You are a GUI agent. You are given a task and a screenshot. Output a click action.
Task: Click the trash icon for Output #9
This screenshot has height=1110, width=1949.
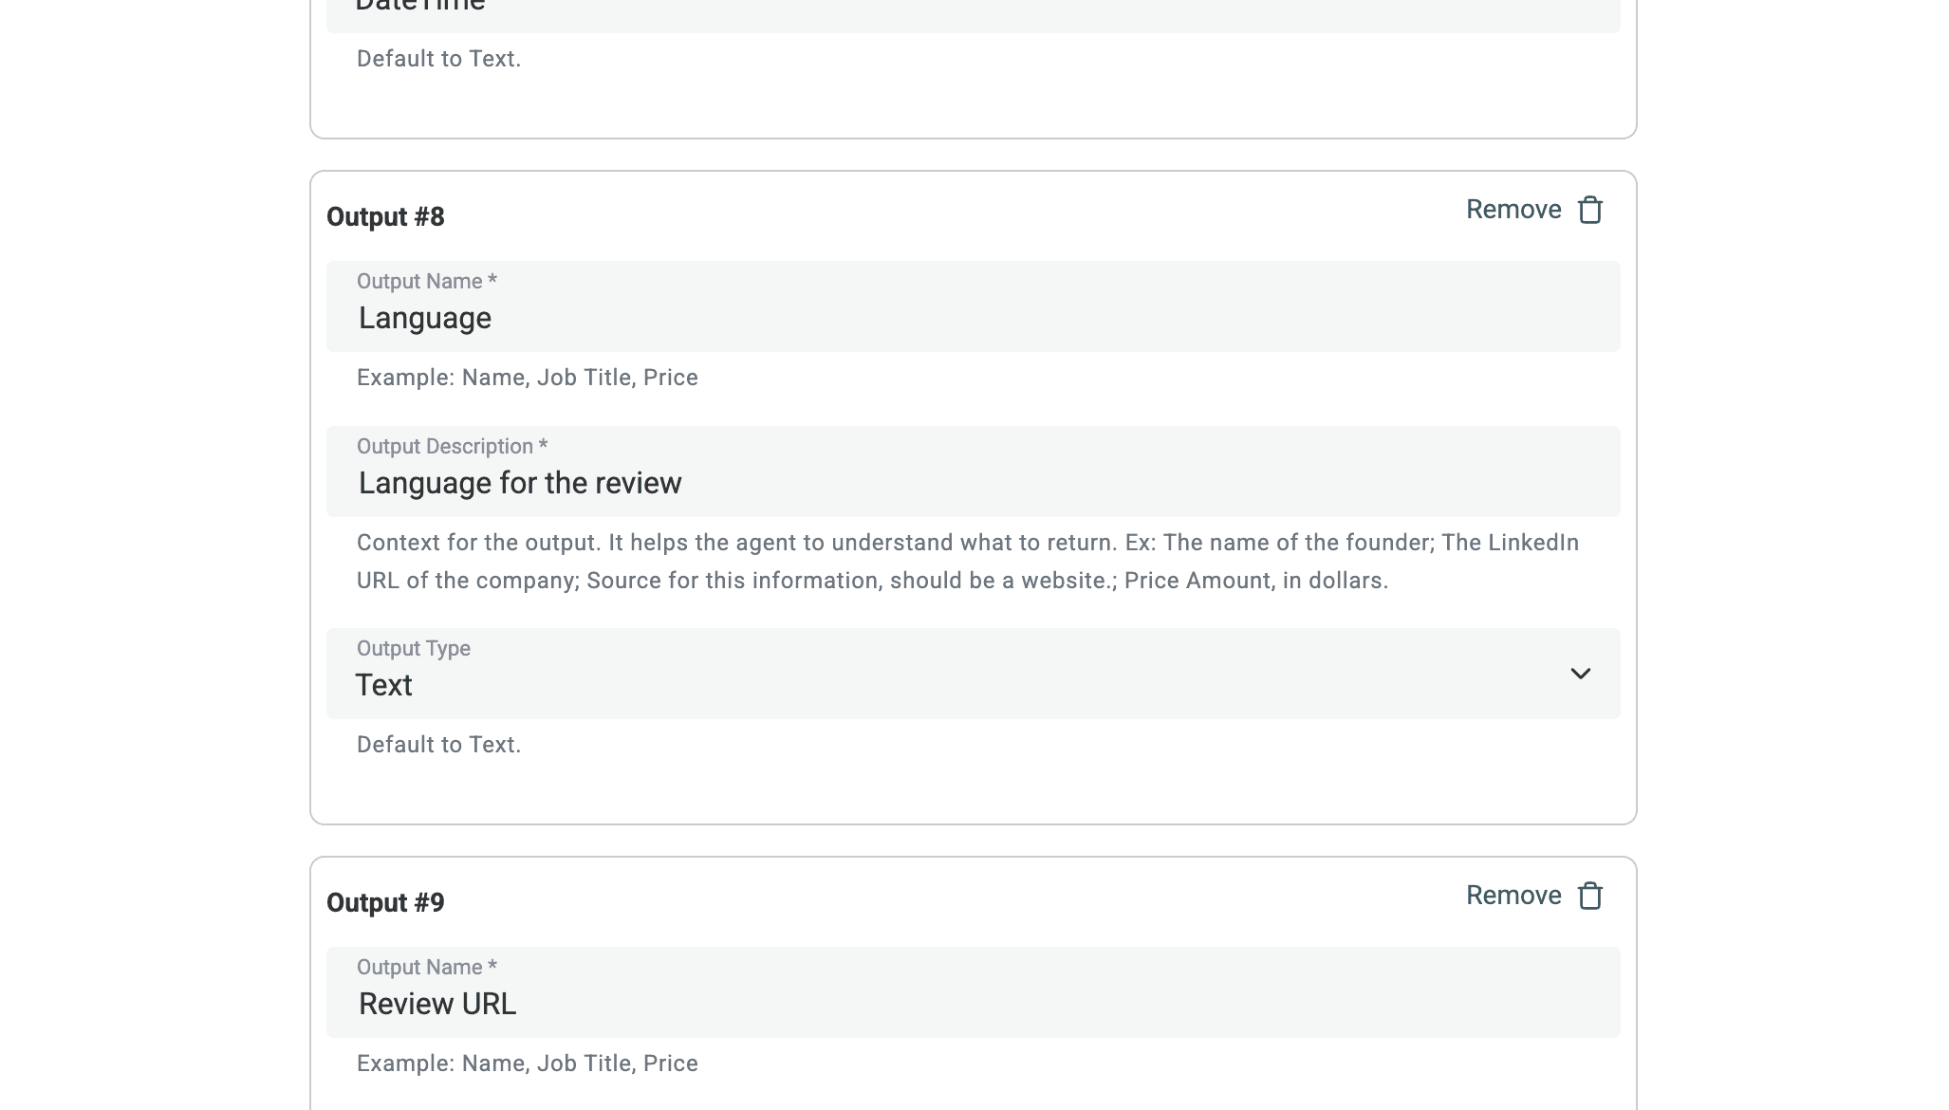[1590, 896]
